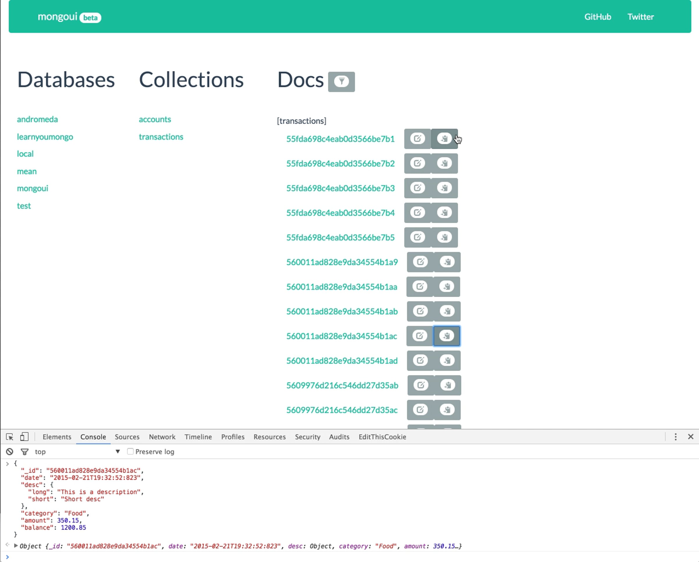
Task: Edit document 55fda698c4eab0d3566be7b3
Action: coord(418,188)
